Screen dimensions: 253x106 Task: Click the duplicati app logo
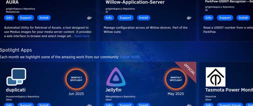pyautogui.click(x=16, y=77)
